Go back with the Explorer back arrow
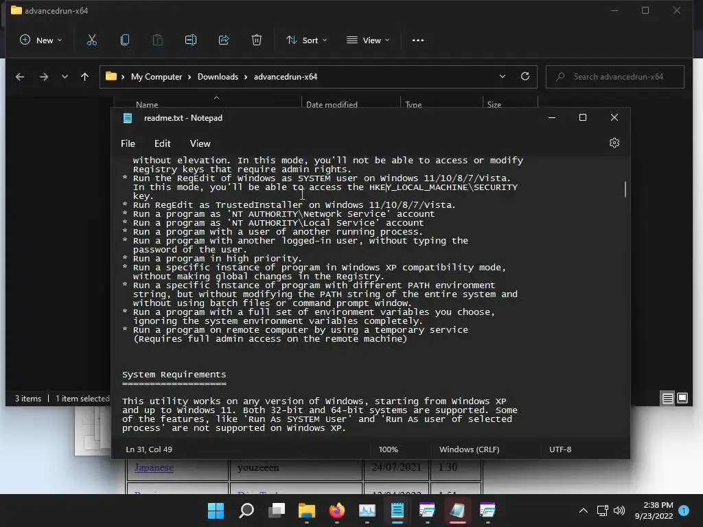Image resolution: width=703 pixels, height=527 pixels. click(20, 77)
